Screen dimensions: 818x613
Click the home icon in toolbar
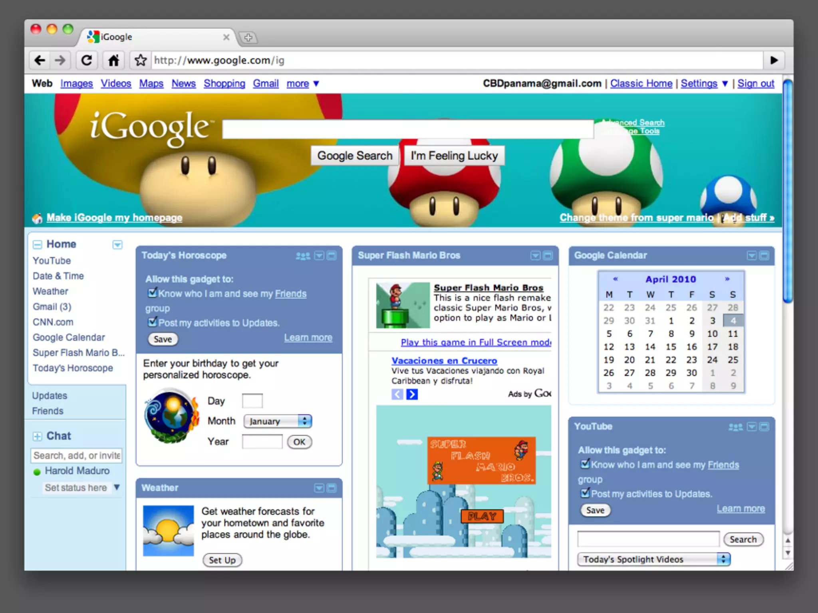point(113,60)
